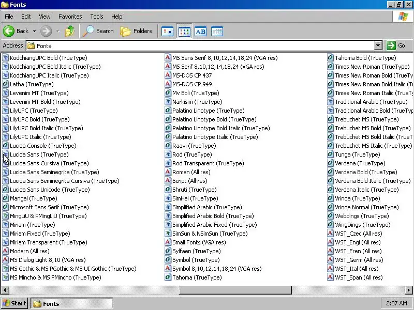Click the Tahoma Bold font icon

click(330, 58)
